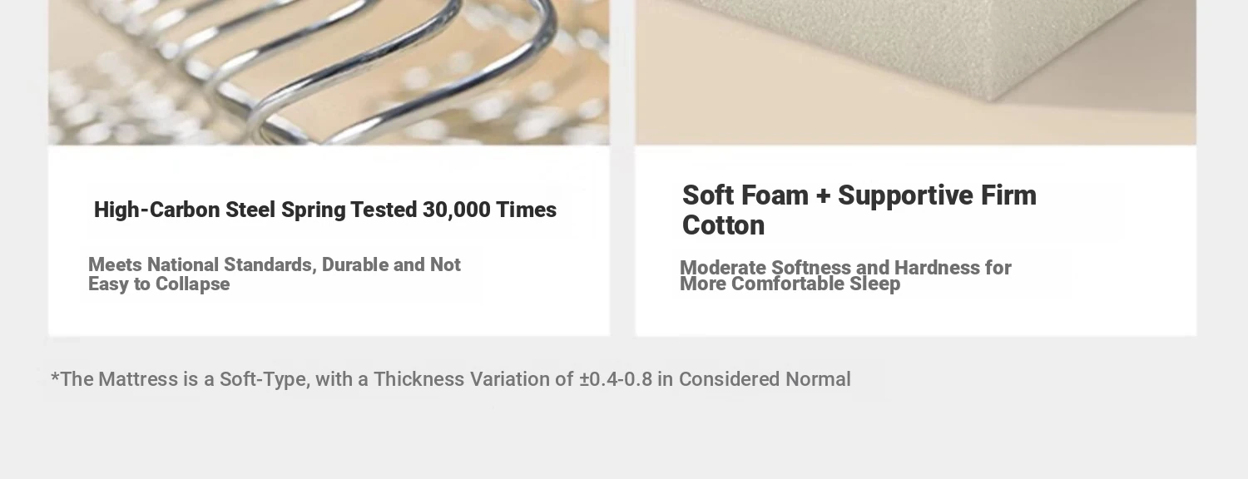The height and width of the screenshot is (479, 1248).
Task: Click the phrase 'National Standards' in the description
Action: click(230, 264)
